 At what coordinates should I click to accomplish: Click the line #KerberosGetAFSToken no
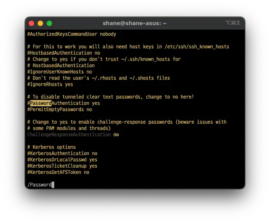(58, 172)
